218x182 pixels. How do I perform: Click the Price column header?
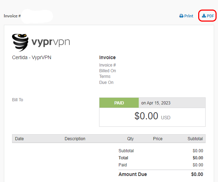158,139
